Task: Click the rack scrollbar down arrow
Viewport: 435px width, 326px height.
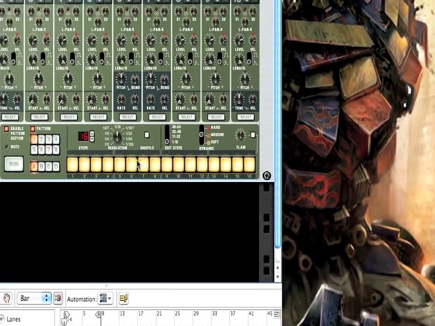Action: (x=277, y=277)
